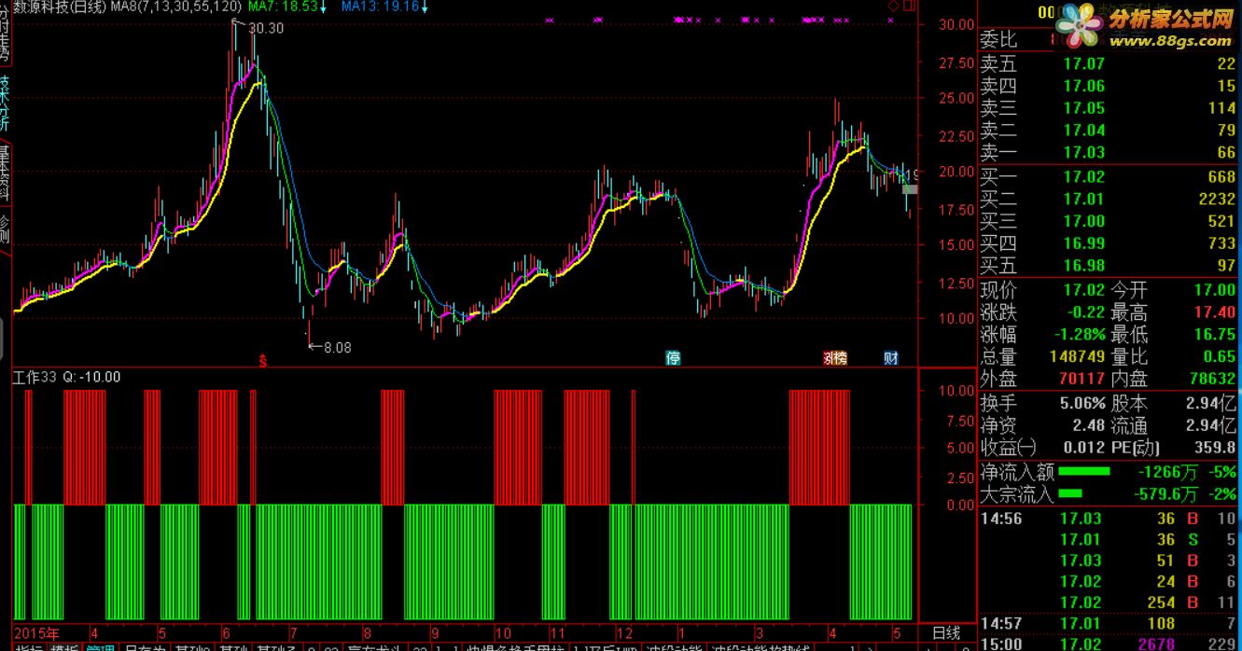Select the 卖一 17.03 order row

pyautogui.click(x=1109, y=152)
